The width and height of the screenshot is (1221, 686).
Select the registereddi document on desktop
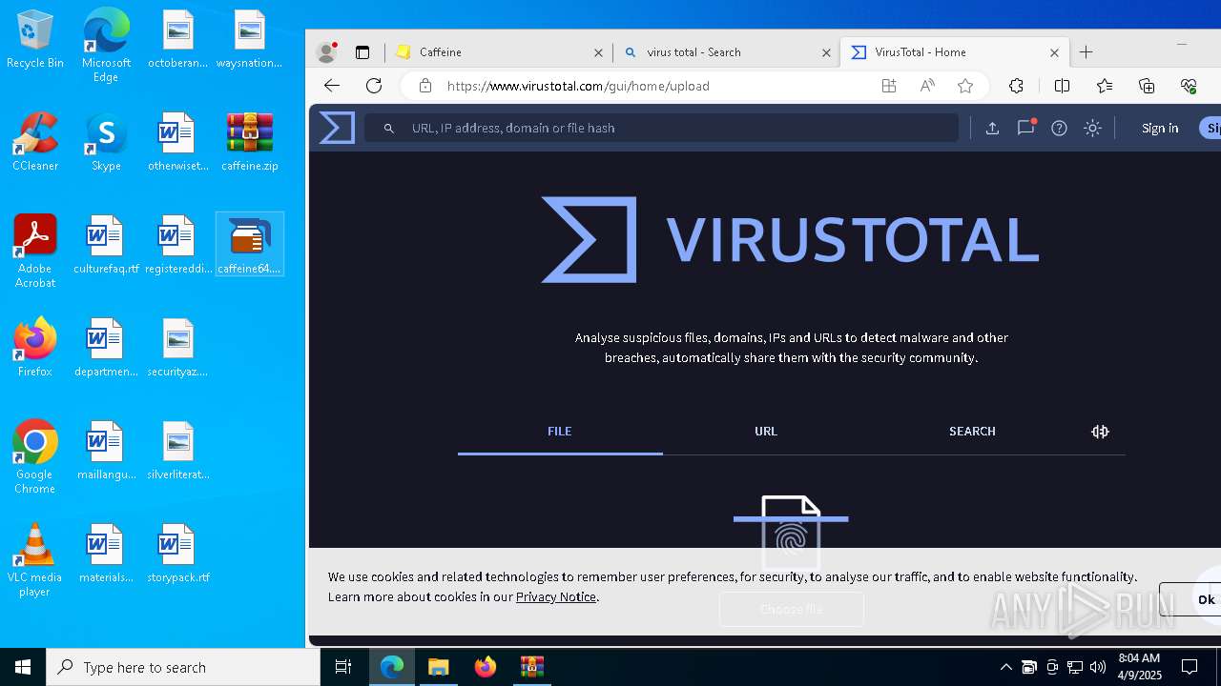coord(177,245)
